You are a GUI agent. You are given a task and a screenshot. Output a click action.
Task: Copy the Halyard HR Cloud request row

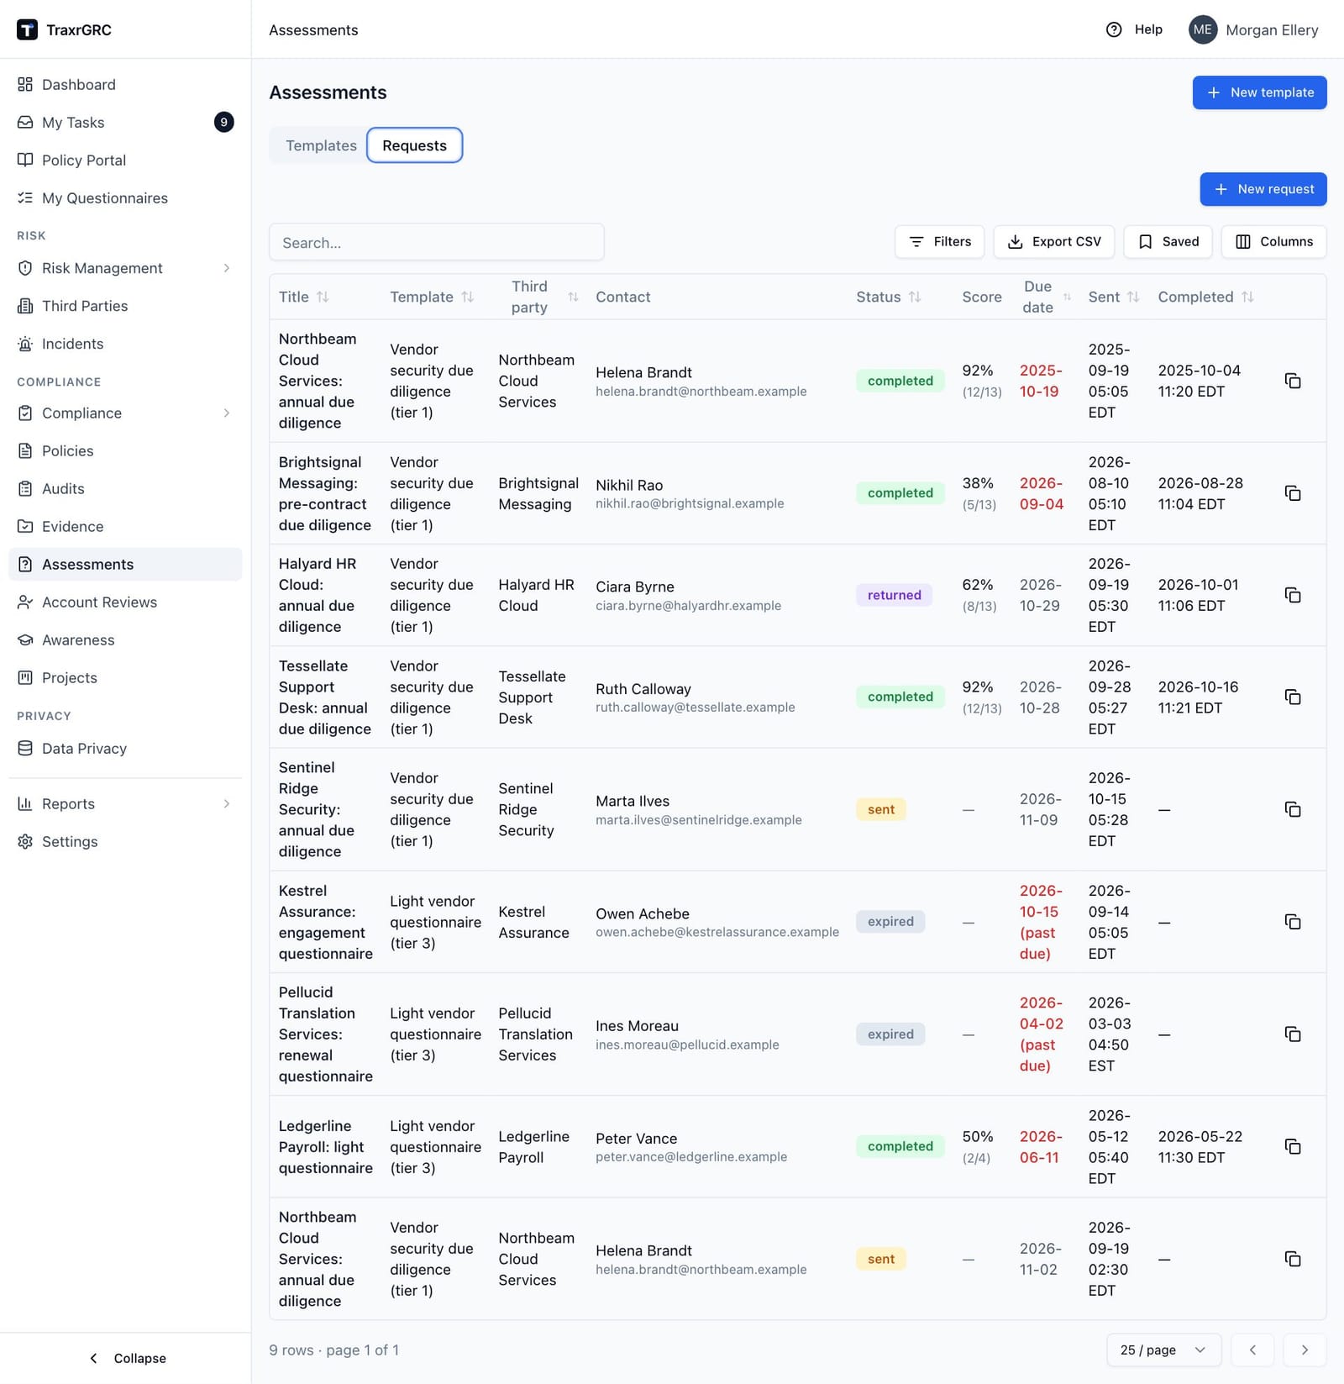[x=1293, y=595]
